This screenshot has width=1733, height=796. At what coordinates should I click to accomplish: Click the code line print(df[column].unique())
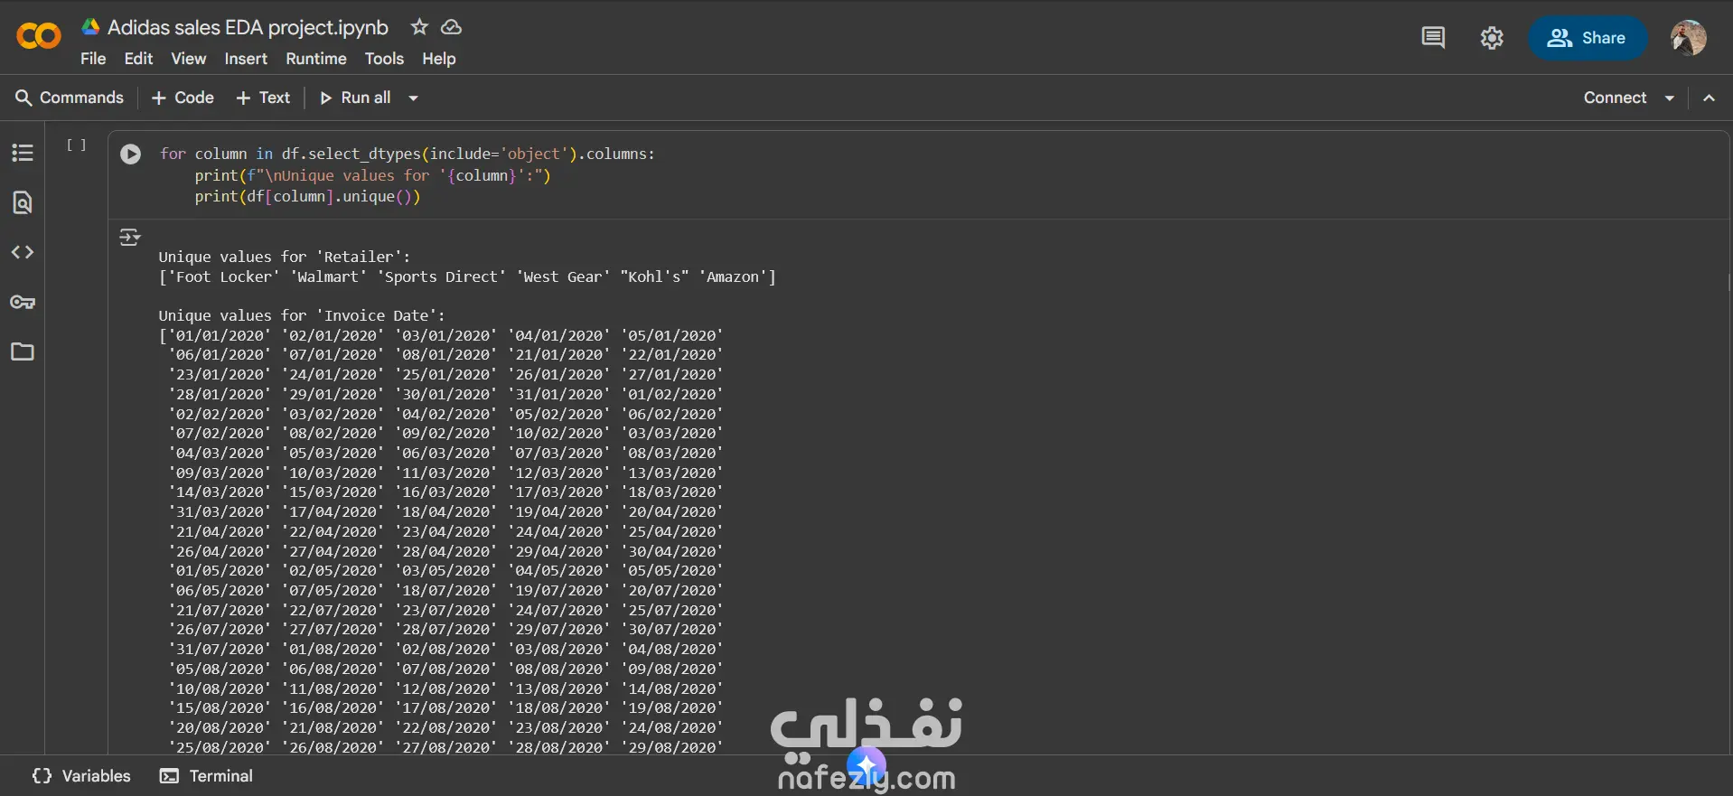[308, 196]
